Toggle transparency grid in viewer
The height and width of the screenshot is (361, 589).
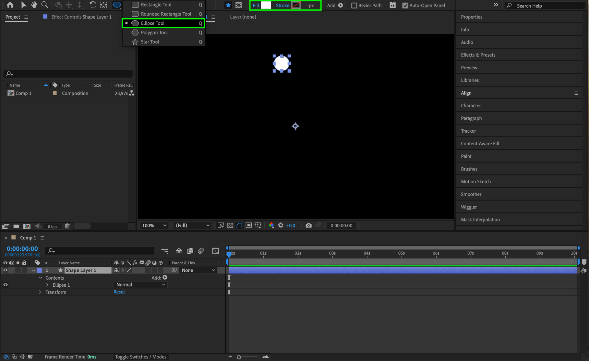[x=230, y=225]
